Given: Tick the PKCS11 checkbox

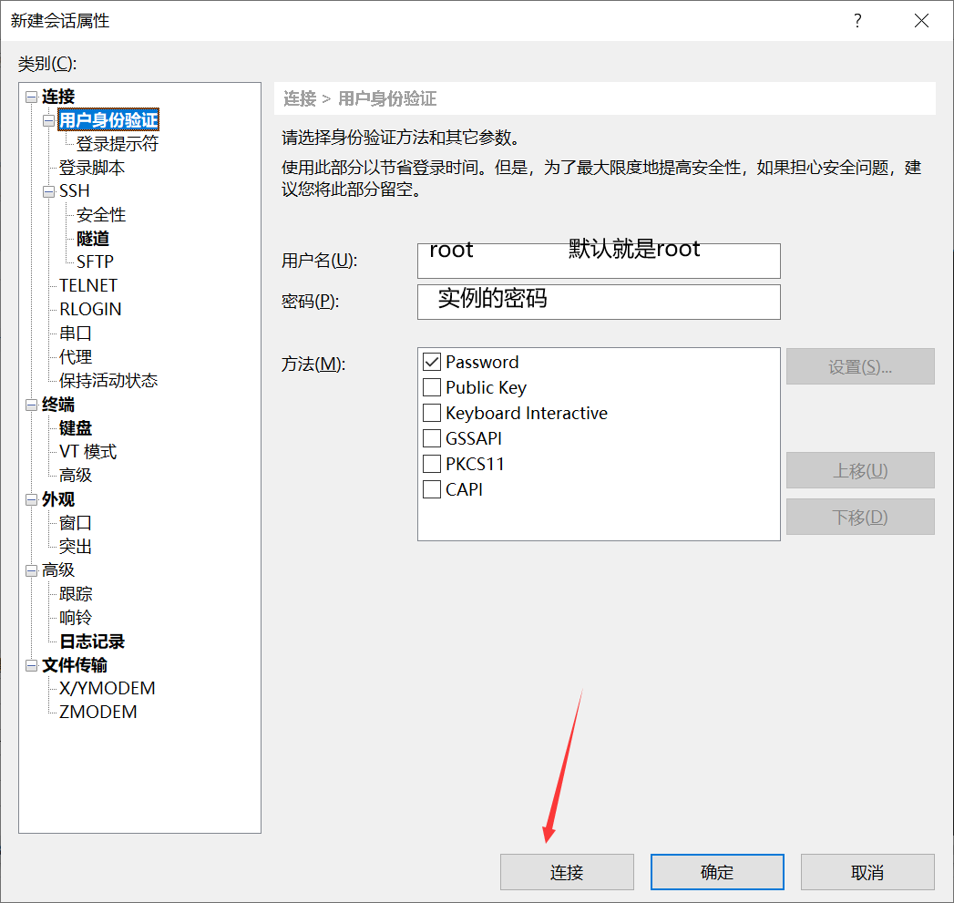Looking at the screenshot, I should point(432,465).
